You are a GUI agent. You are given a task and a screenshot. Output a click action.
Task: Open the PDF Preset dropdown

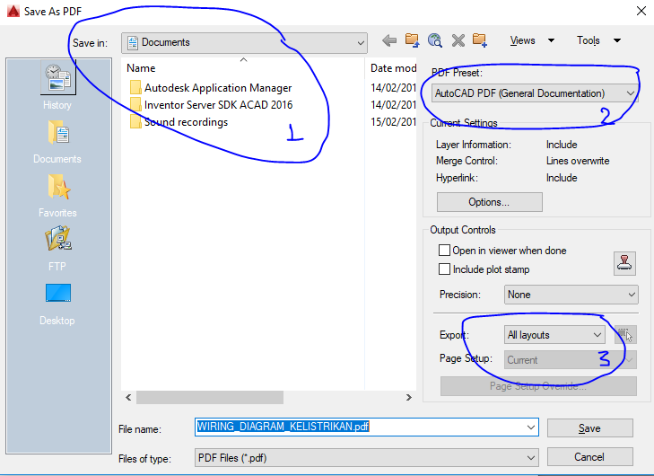tap(535, 93)
